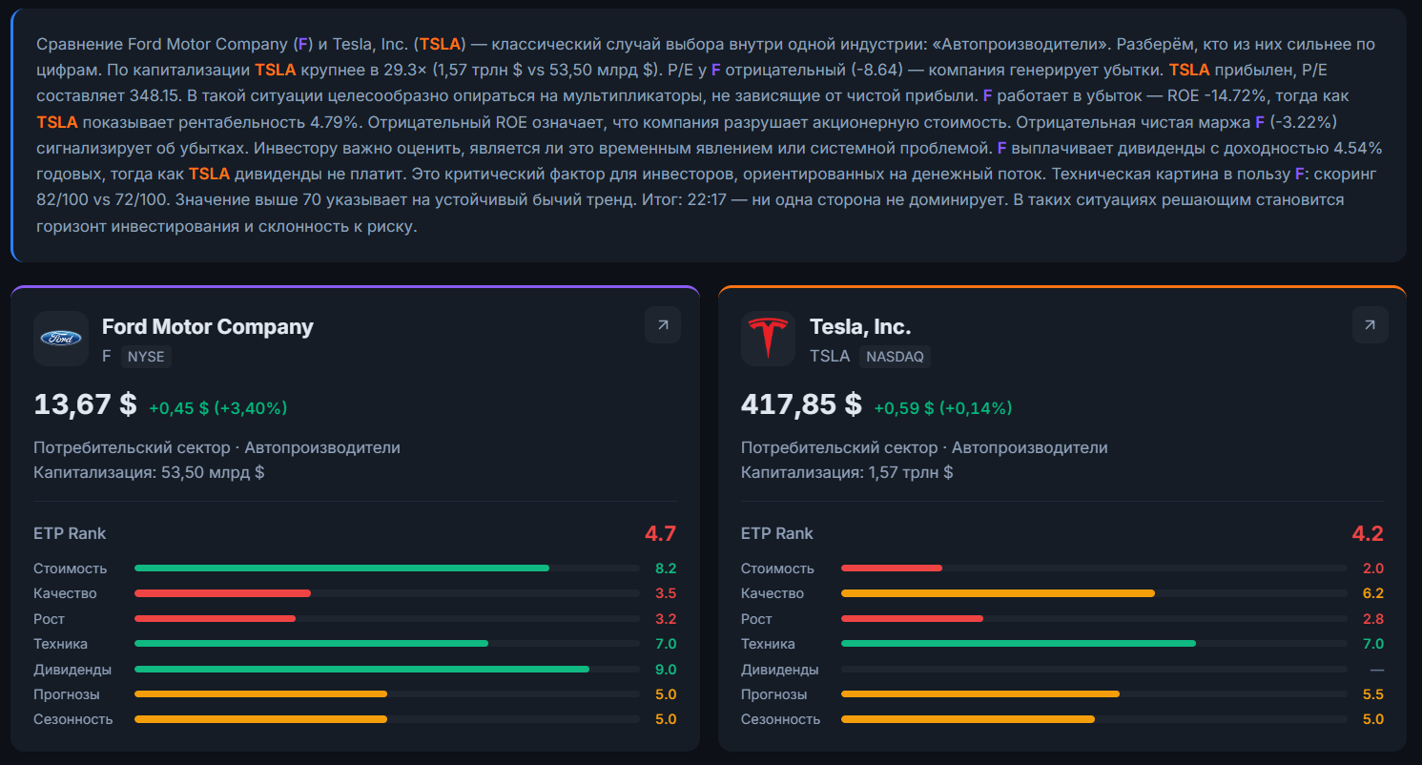Click the Tesla Техника green score bar
Image resolution: width=1422 pixels, height=765 pixels.
click(x=1019, y=644)
